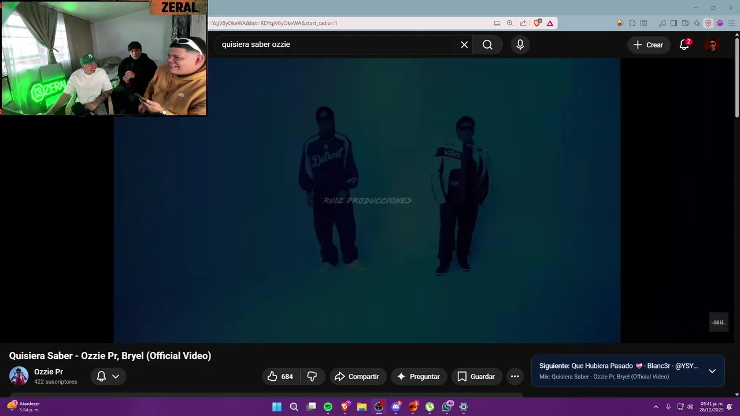Image resolution: width=740 pixels, height=416 pixels.
Task: Open the account avatar menu
Action: click(x=712, y=44)
